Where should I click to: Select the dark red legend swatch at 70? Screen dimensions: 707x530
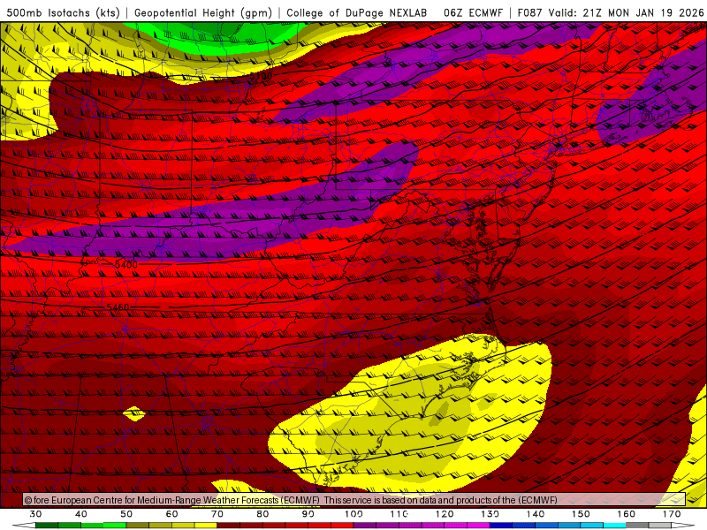[x=229, y=526]
